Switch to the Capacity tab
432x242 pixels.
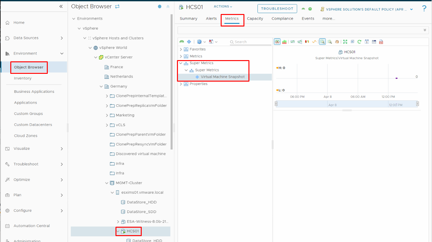coord(255,19)
